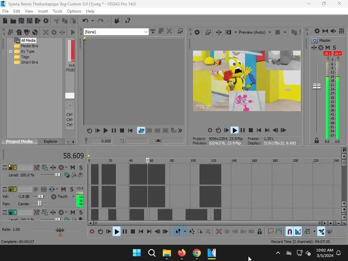Image resolution: width=348 pixels, height=261 pixels.
Task: Click the Master bus volume fader
Action: click(317, 86)
